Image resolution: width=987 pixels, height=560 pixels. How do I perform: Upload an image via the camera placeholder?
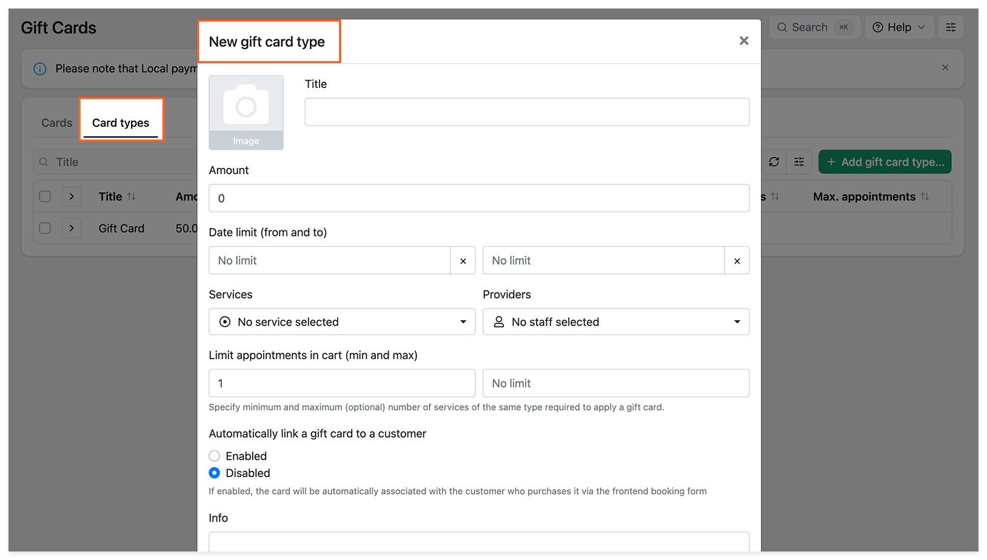click(x=246, y=112)
